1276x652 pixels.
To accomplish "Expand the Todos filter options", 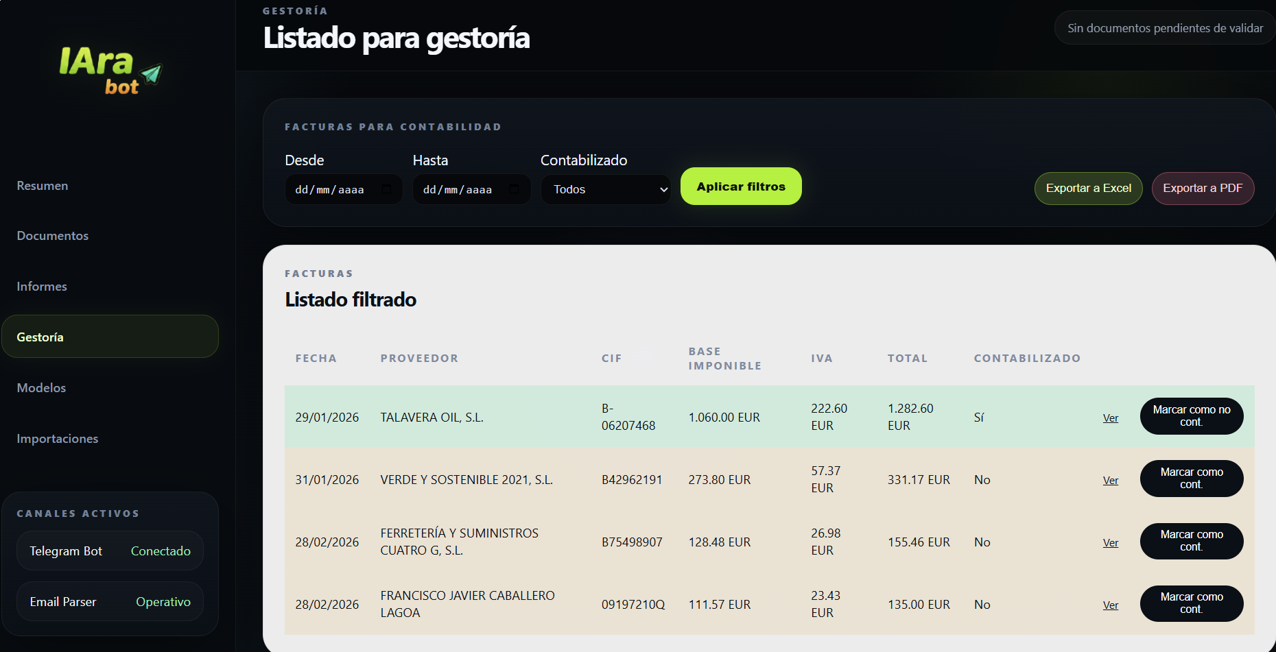I will point(606,189).
